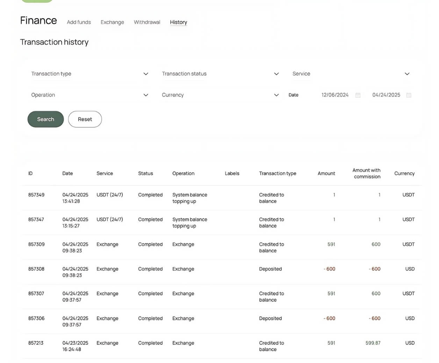
Task: Open the Exchange tab
Action: (112, 22)
